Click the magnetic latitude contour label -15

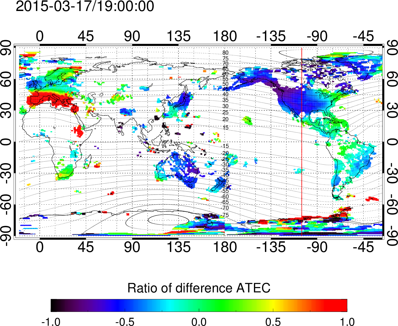[225, 146]
